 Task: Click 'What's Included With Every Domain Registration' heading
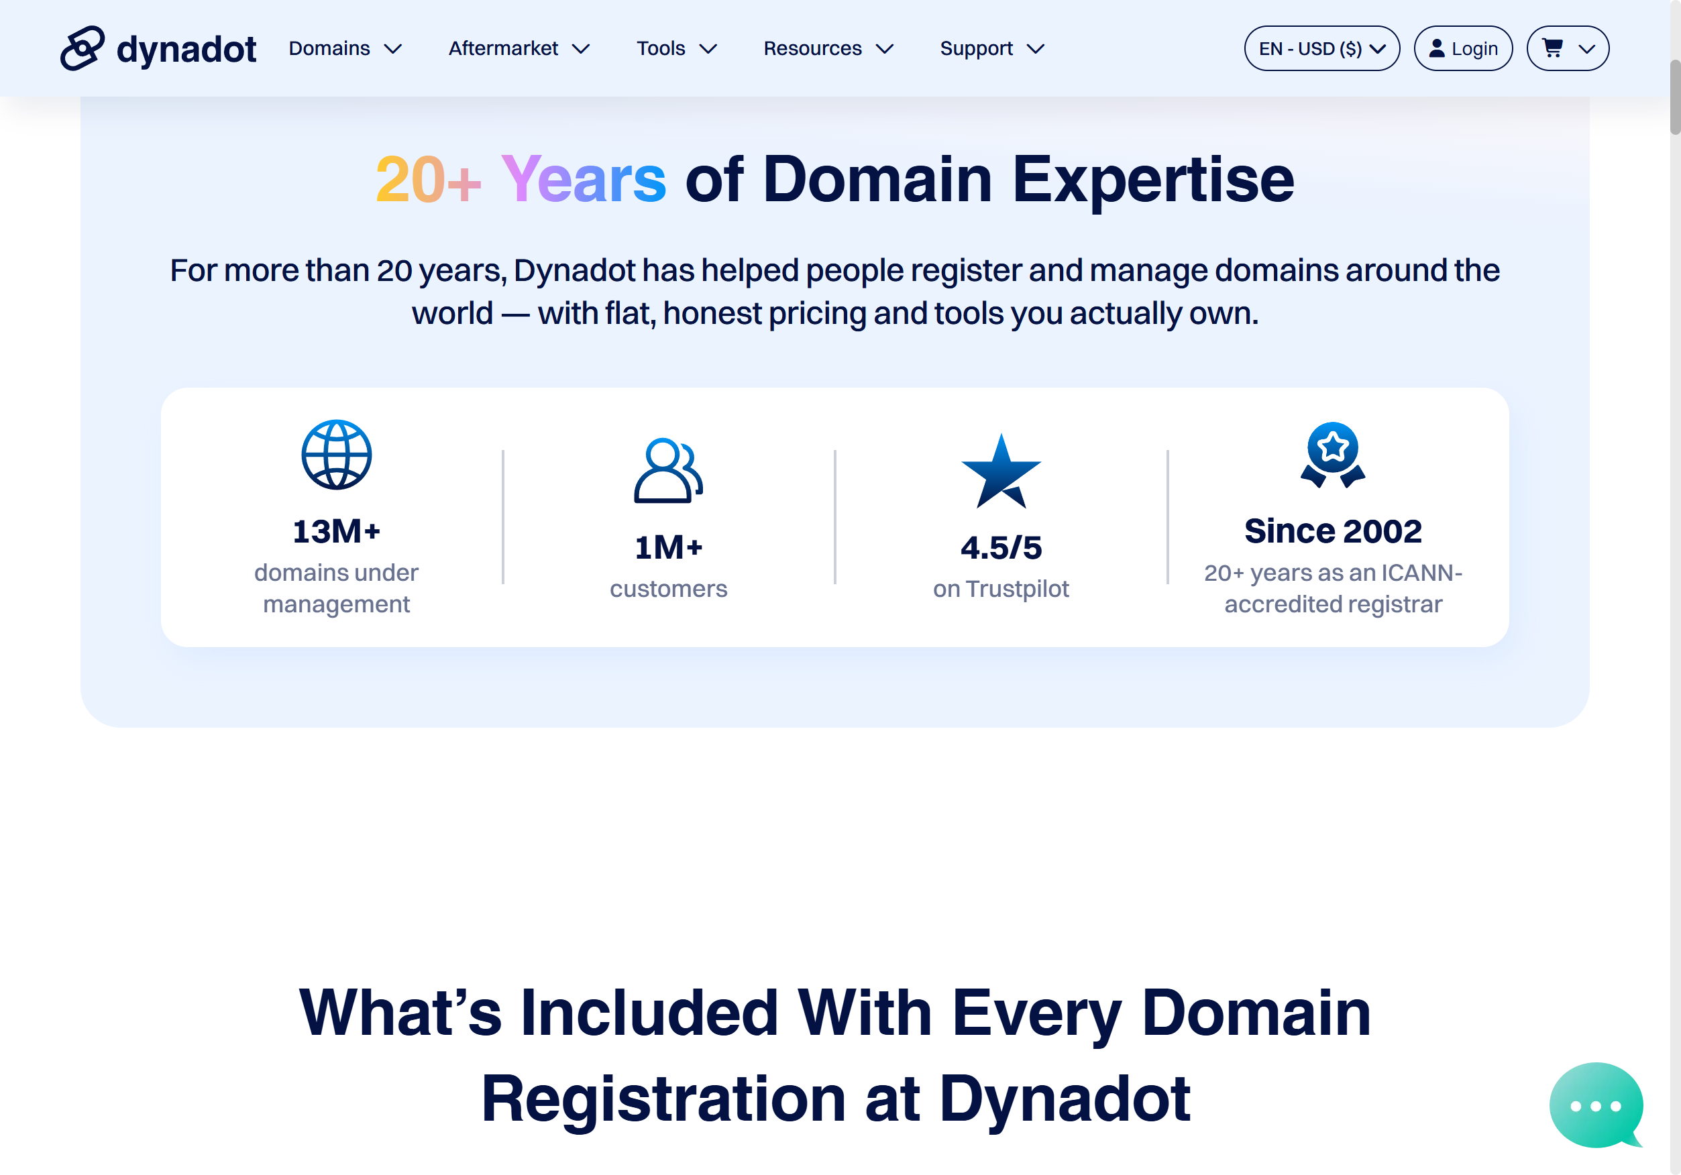click(x=834, y=1056)
